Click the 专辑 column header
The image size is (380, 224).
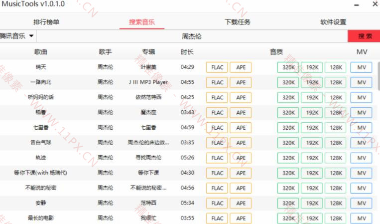coord(148,52)
